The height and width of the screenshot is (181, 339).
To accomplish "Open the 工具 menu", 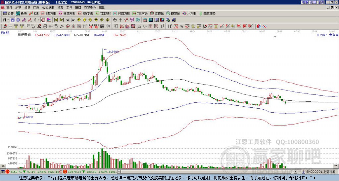I will 69,8.
